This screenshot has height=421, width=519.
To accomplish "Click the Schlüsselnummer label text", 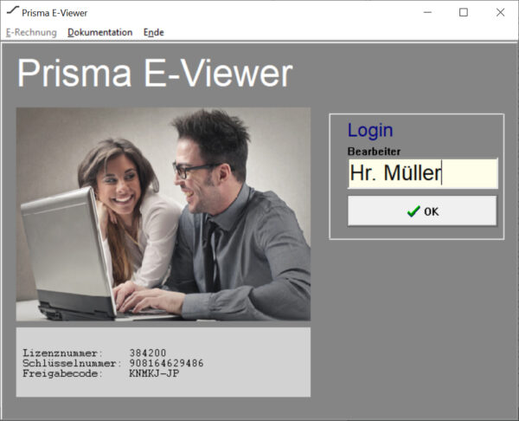I will [72, 363].
